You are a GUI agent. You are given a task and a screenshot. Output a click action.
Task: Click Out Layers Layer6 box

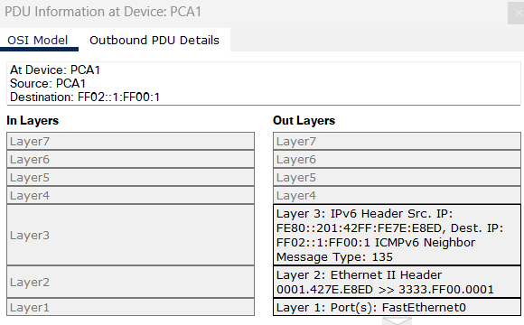[397, 159]
